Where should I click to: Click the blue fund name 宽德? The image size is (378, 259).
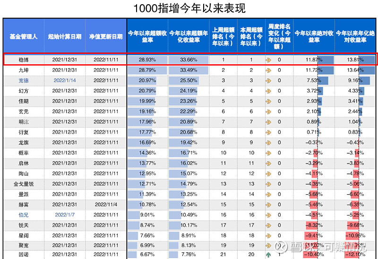[24, 80]
